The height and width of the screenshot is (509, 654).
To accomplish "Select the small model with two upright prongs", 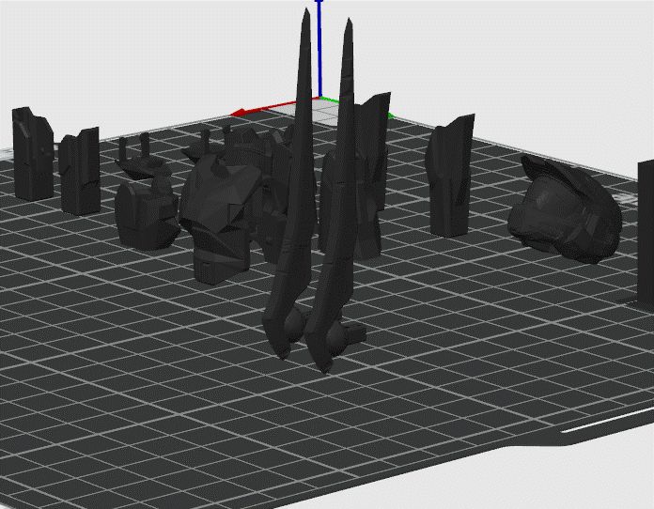I will coord(144,158).
